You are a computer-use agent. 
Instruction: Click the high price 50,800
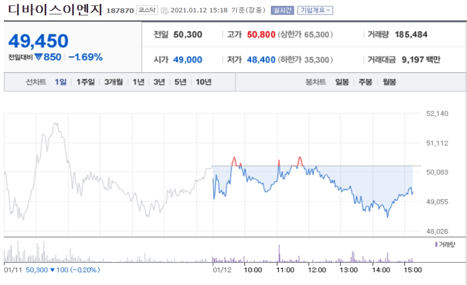[261, 34]
